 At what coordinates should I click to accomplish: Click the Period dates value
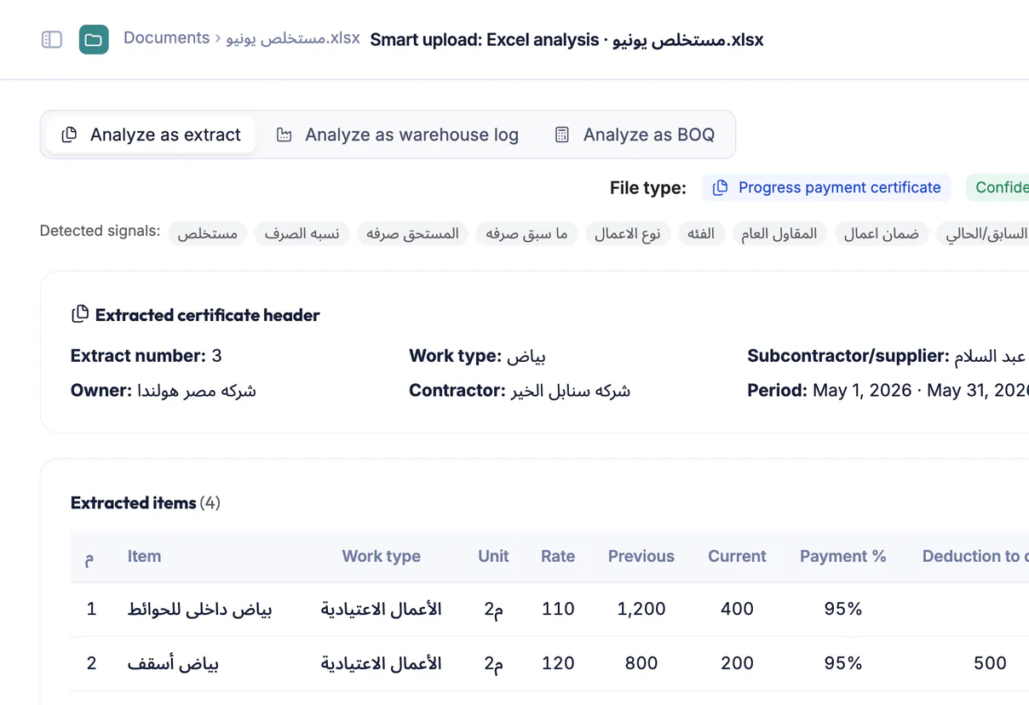[921, 391]
